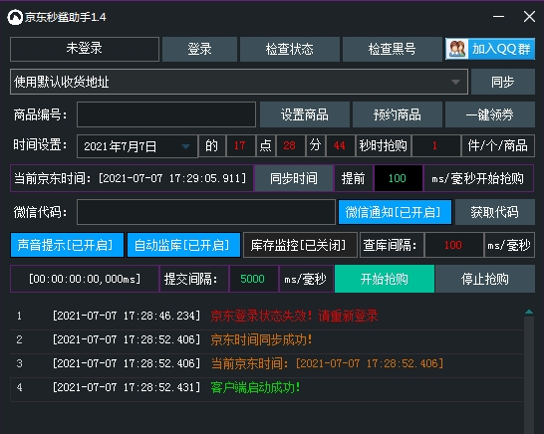Click the 提前 milliseconds field showing 100
544x434 pixels.
(398, 178)
